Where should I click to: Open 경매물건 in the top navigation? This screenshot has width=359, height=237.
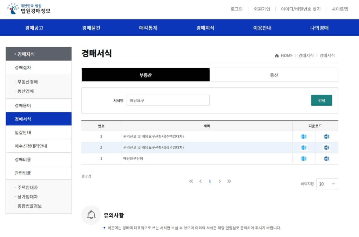[x=91, y=28]
